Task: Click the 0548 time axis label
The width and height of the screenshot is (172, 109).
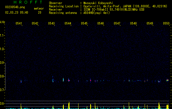Action: (x=133, y=23)
